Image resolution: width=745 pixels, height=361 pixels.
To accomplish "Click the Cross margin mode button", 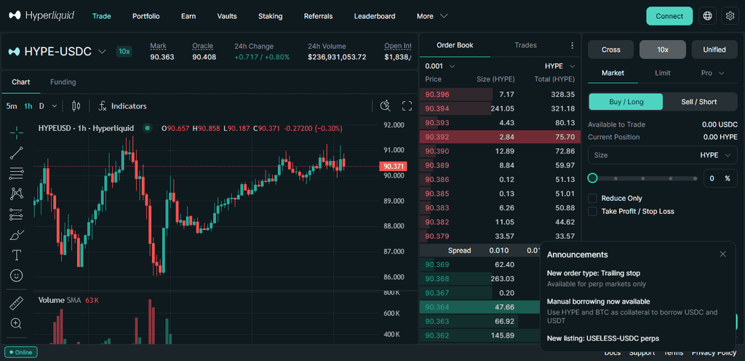I will point(611,49).
